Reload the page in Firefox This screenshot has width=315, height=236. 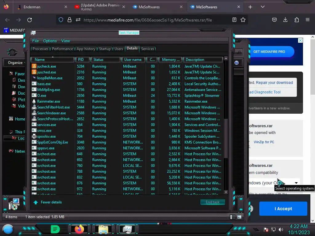coord(30,20)
